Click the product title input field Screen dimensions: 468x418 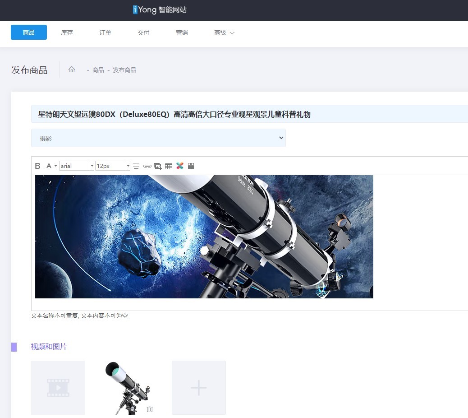point(180,114)
